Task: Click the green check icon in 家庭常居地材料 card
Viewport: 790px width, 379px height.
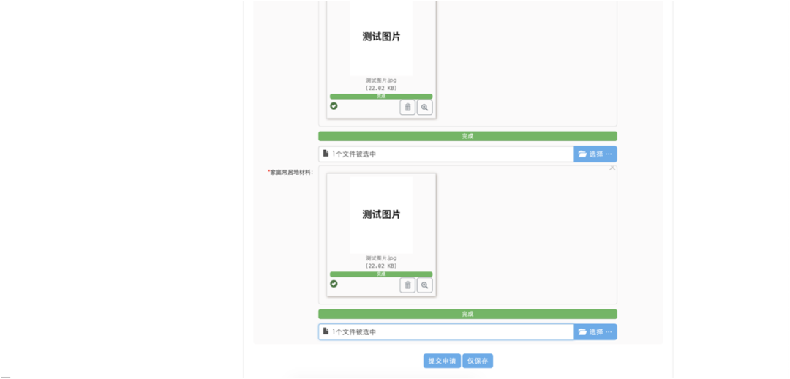Action: (x=334, y=284)
